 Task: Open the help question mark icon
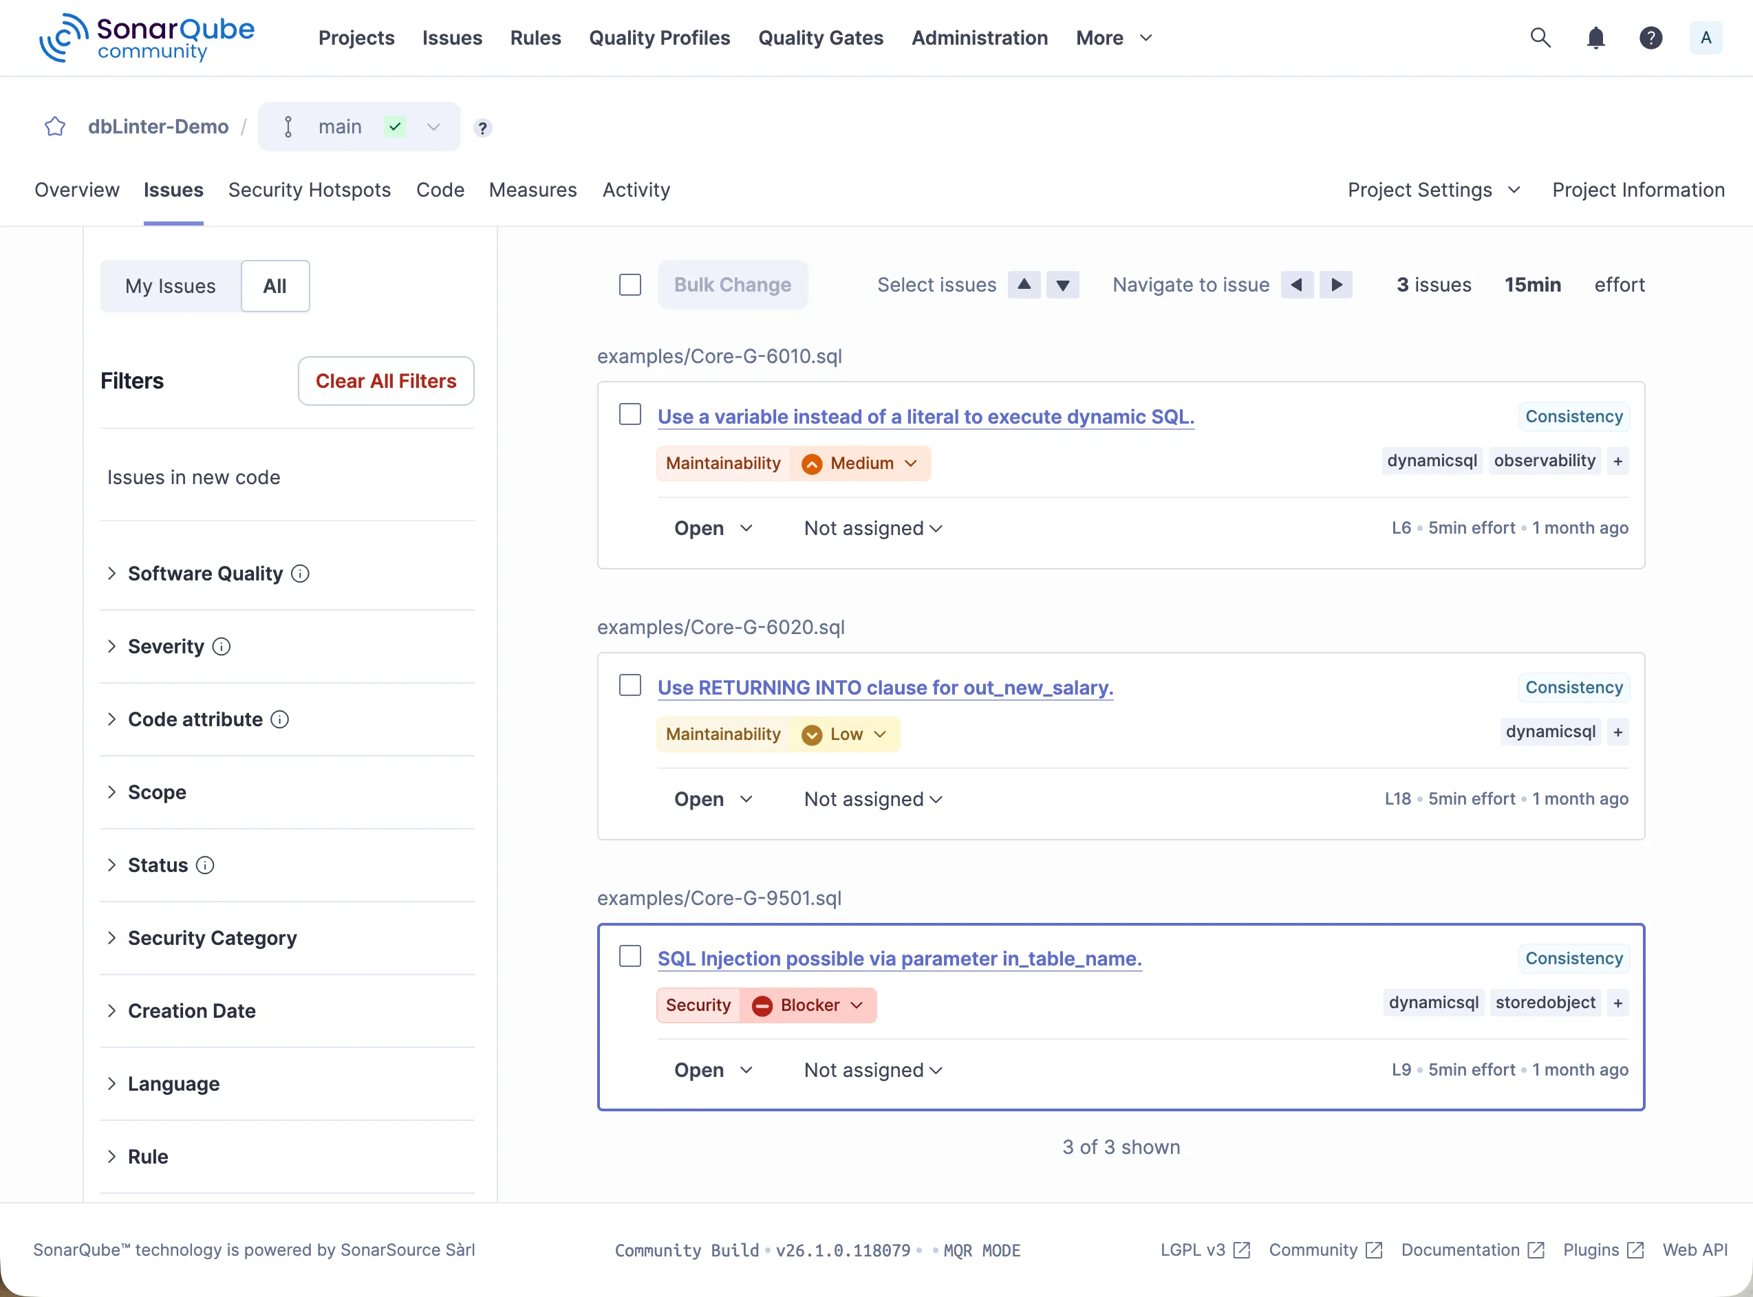(1650, 38)
